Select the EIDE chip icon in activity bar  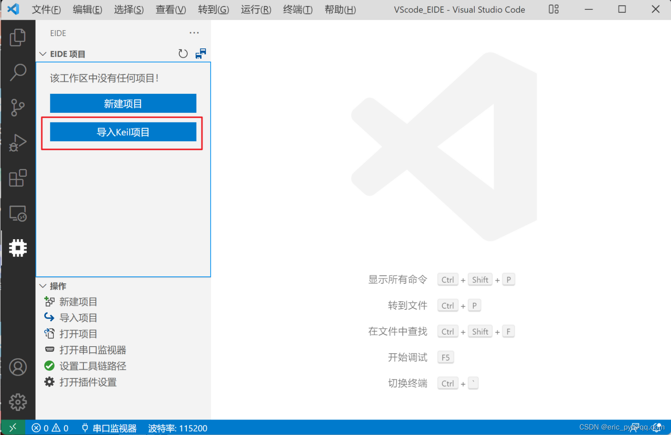pos(17,248)
